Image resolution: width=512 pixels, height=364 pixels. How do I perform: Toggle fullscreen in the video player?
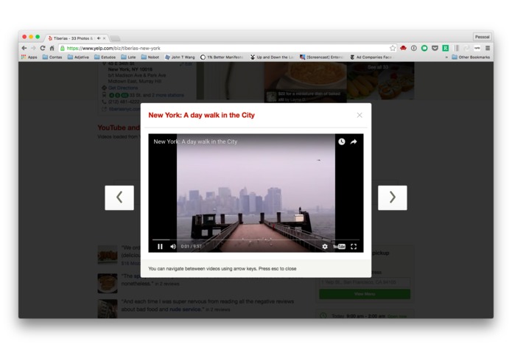pos(354,247)
